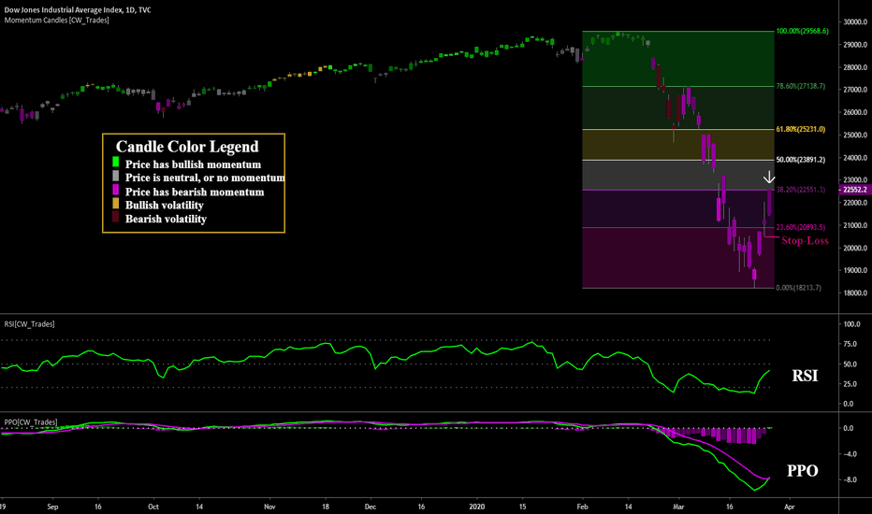Click 'Bullish volatility' legend text
Screen dimensions: 872x514
165,206
